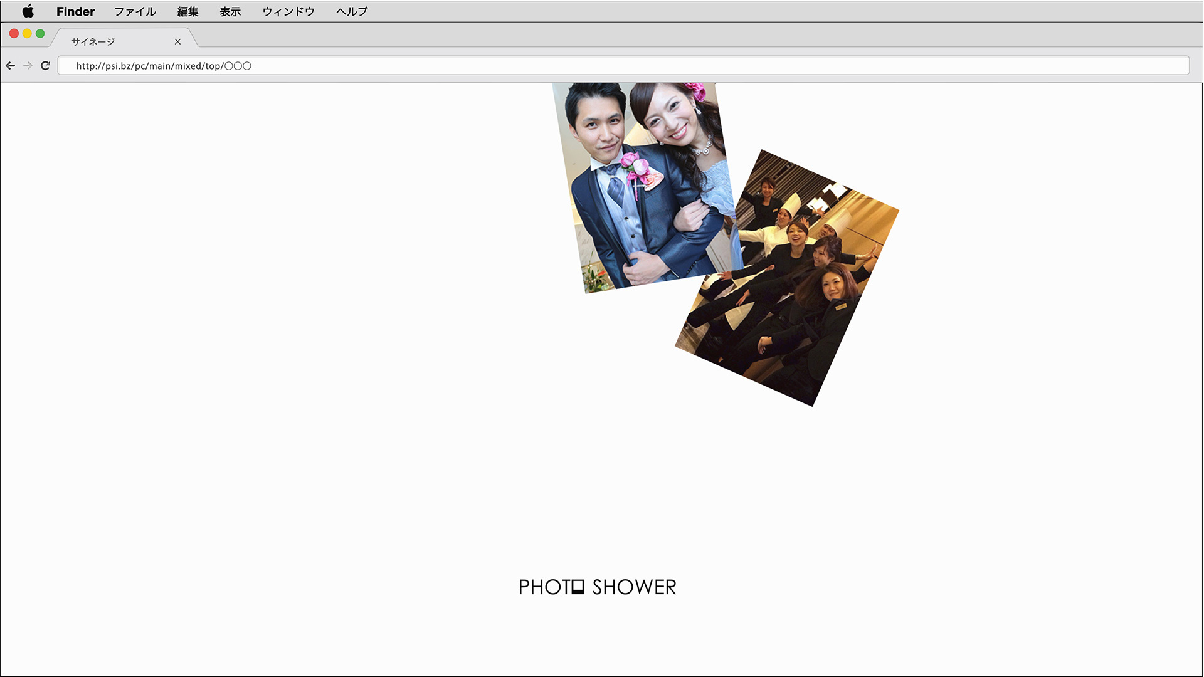This screenshot has height=677, width=1204.
Task: Open the ウィンドウ menu
Action: coord(288,11)
